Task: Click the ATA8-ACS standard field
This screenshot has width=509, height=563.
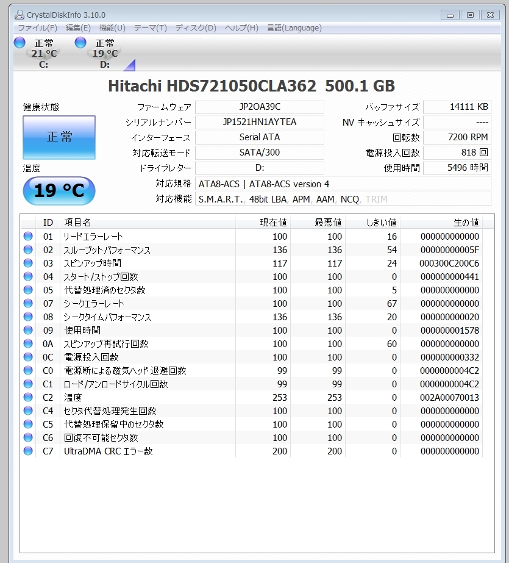Action: coord(343,184)
